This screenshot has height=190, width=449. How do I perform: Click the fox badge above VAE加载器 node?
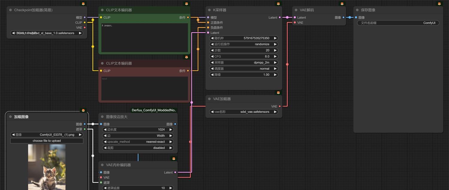[x=278, y=92]
